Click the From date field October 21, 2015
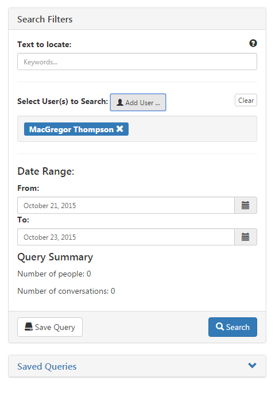The width and height of the screenshot is (279, 411). (x=126, y=205)
